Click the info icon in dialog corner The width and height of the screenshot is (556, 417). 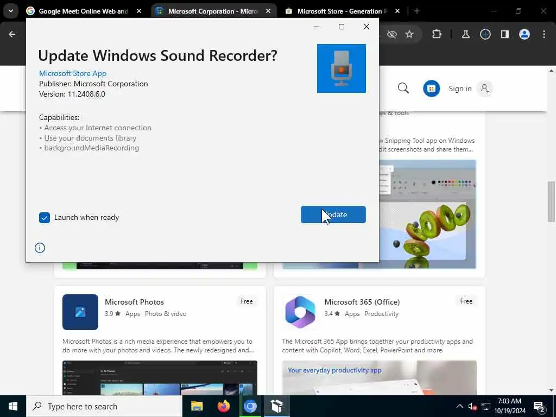pos(40,248)
